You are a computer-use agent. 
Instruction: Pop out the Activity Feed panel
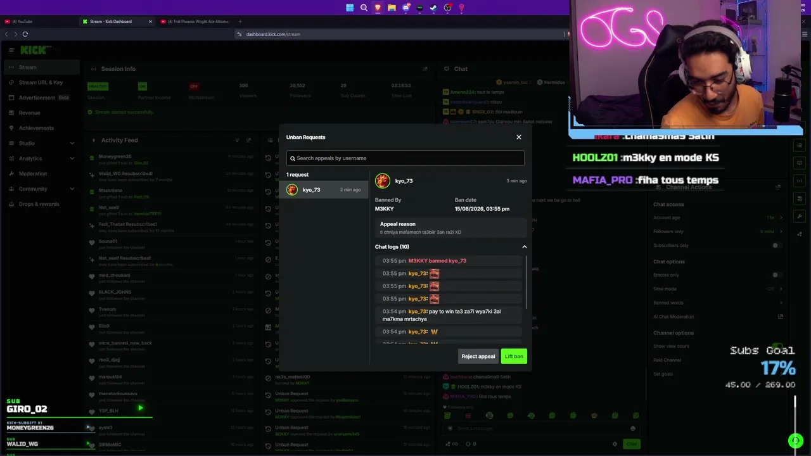tap(248, 140)
